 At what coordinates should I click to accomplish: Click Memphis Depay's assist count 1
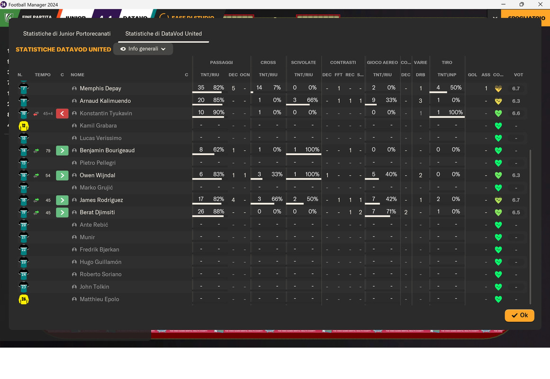pyautogui.click(x=486, y=89)
